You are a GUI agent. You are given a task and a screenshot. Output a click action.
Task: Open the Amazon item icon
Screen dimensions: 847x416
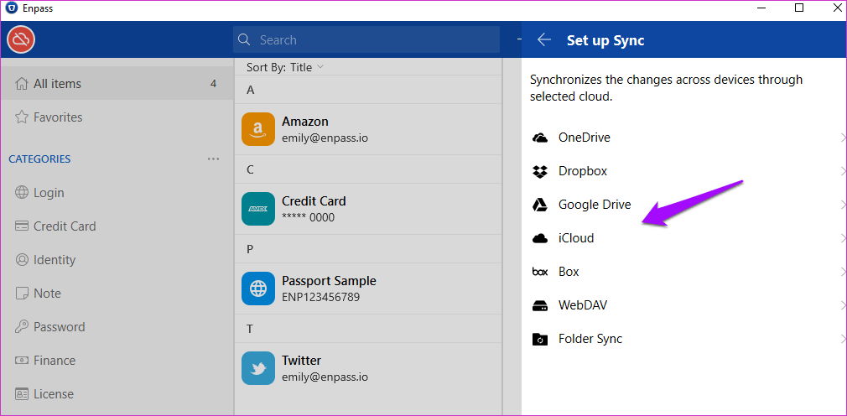tap(257, 129)
